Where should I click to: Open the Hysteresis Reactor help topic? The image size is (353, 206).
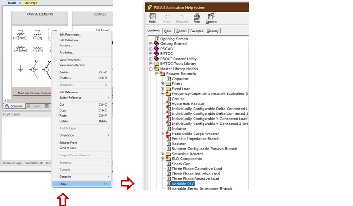point(188,103)
